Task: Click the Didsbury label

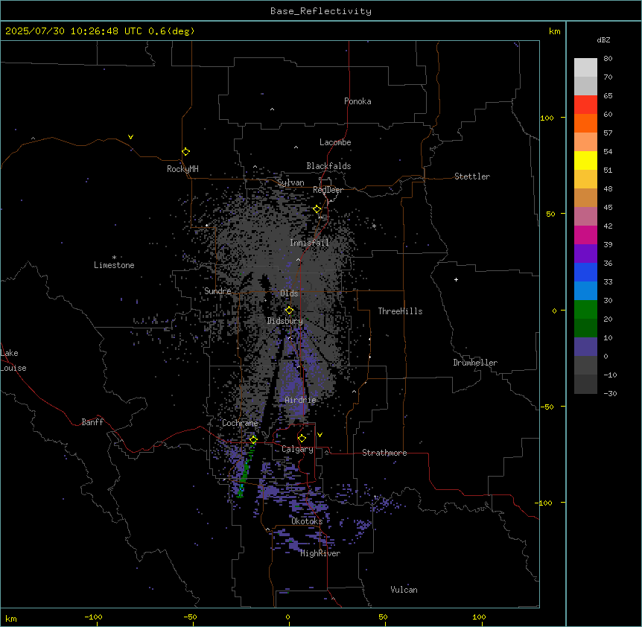Action: point(285,321)
